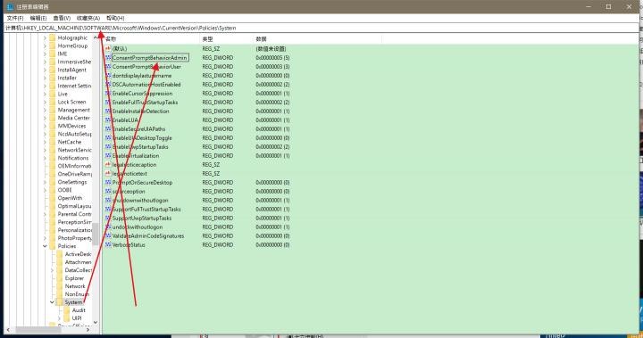Select the ConsentPromptBehaviorAdmin value icon
Viewport: 643px width, 338px height.
click(x=108, y=58)
